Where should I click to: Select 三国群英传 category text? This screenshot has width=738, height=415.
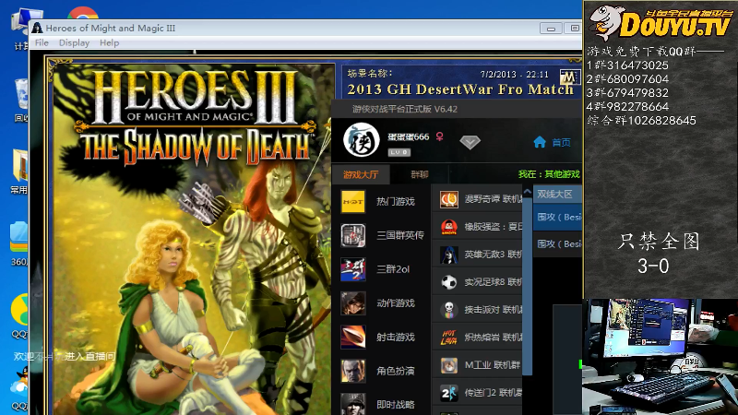click(400, 235)
